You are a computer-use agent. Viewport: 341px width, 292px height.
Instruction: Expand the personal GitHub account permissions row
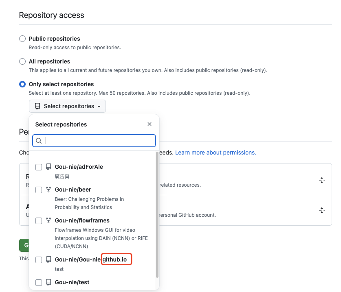click(322, 210)
